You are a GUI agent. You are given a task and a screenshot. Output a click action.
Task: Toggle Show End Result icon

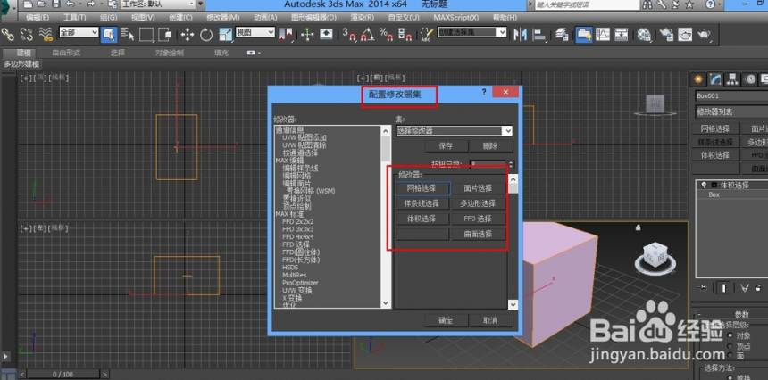click(x=723, y=288)
